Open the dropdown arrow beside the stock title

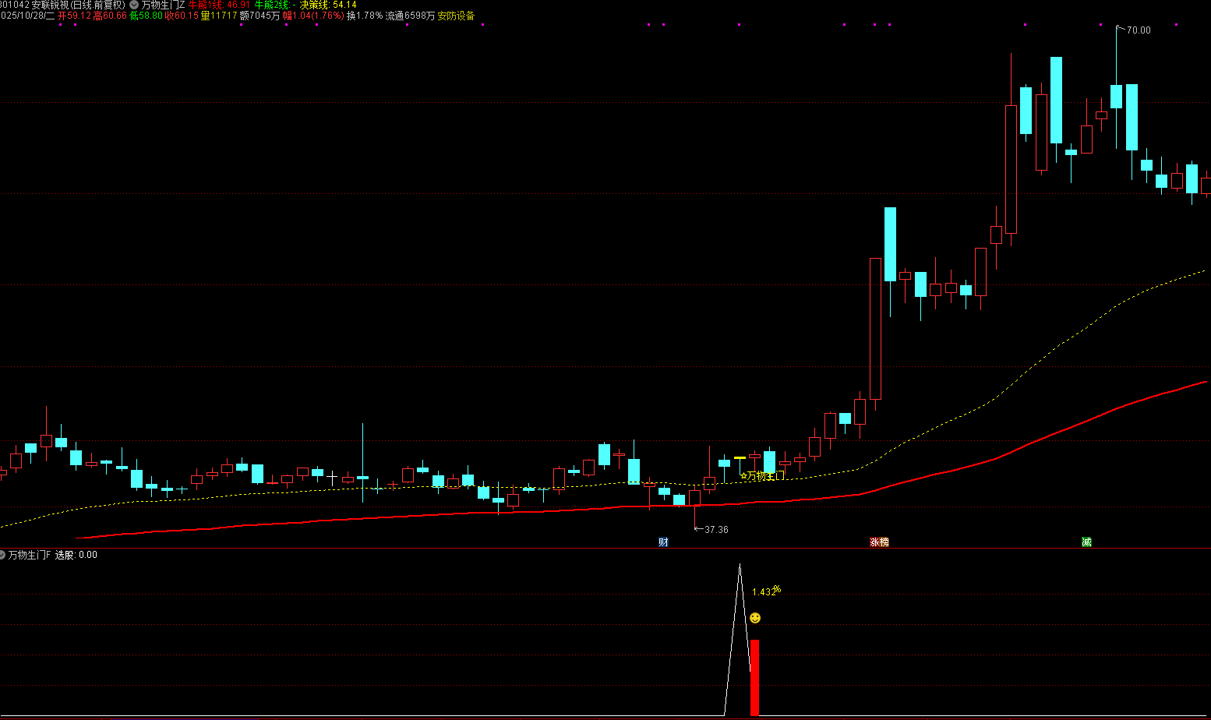pyautogui.click(x=134, y=5)
